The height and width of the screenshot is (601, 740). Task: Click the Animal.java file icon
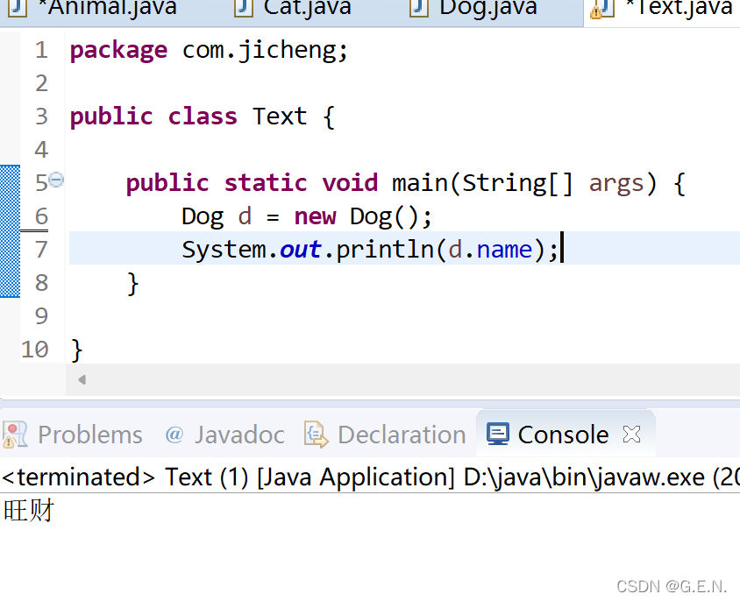17,8
